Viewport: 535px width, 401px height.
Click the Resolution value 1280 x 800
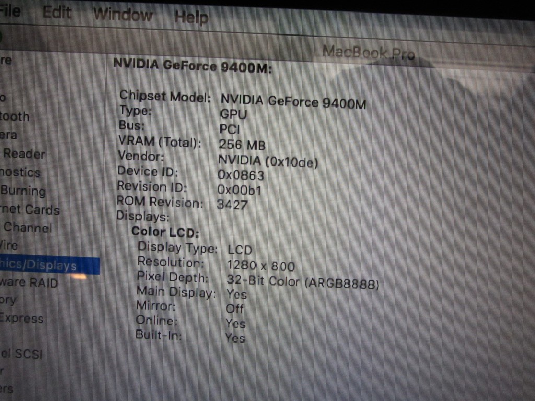[261, 266]
